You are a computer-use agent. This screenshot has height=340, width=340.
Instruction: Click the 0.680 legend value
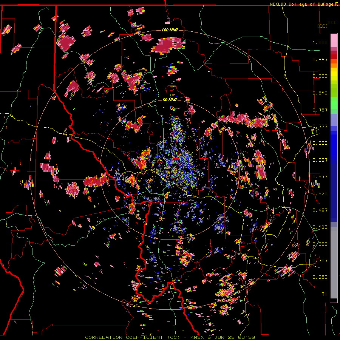[x=320, y=143]
